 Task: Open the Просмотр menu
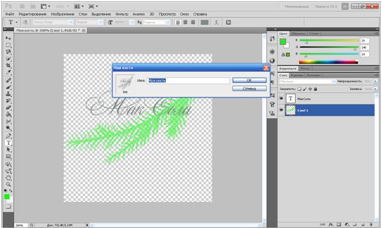[x=167, y=14]
